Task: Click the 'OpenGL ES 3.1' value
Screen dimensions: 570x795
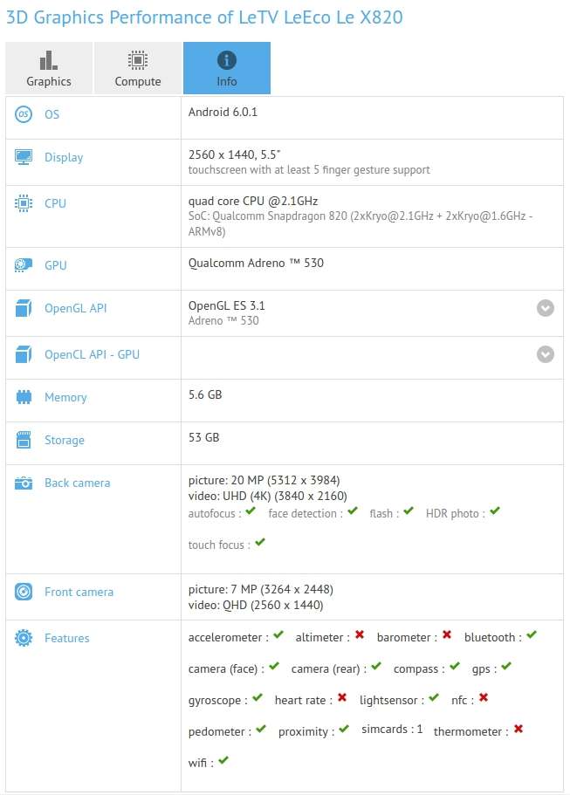Action: click(x=227, y=305)
